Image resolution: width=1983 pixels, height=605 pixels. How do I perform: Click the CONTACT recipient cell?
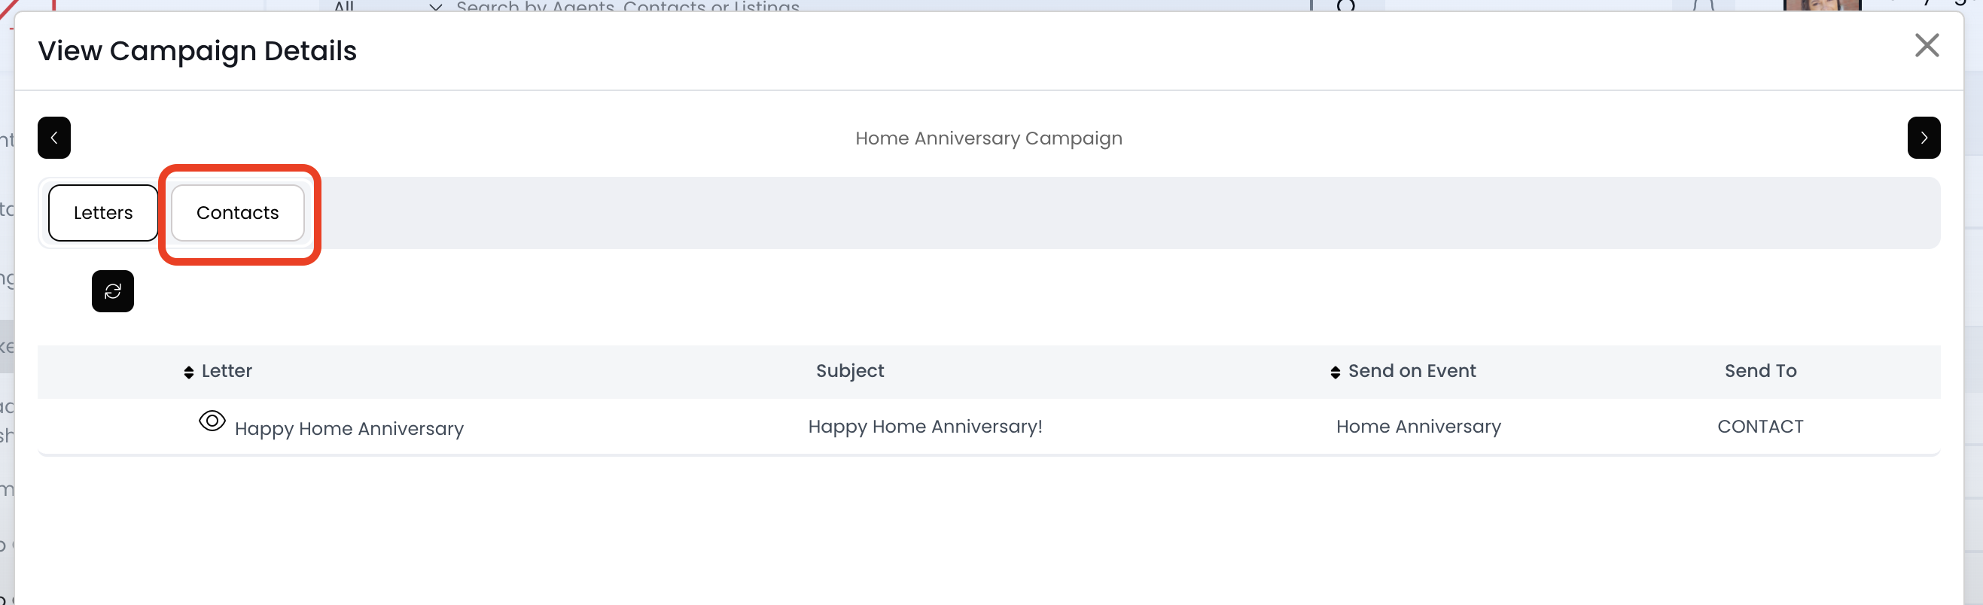(1759, 427)
